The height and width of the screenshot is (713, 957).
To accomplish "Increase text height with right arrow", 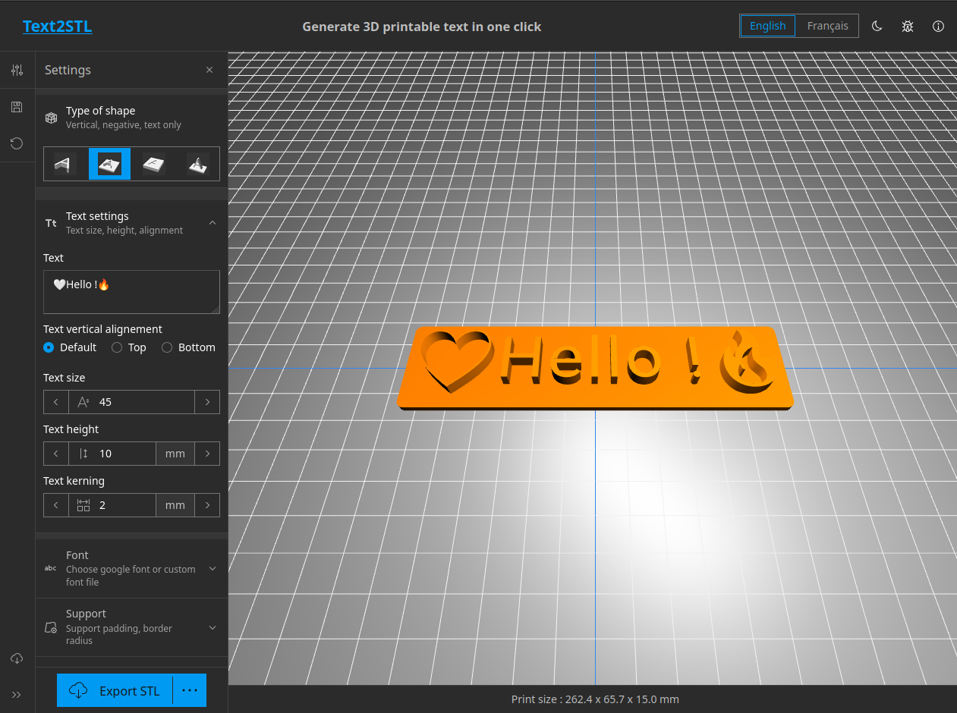I will tap(207, 454).
